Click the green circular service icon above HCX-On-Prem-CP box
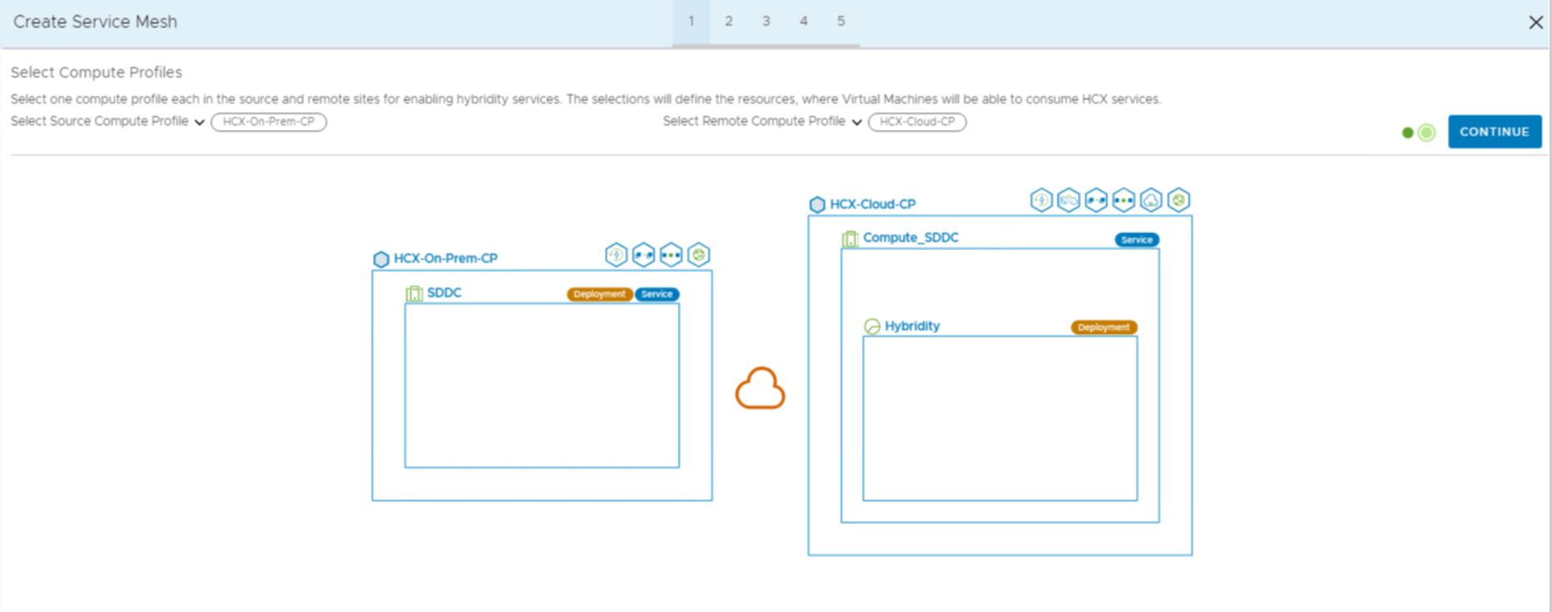This screenshot has height=612, width=1552. click(699, 255)
